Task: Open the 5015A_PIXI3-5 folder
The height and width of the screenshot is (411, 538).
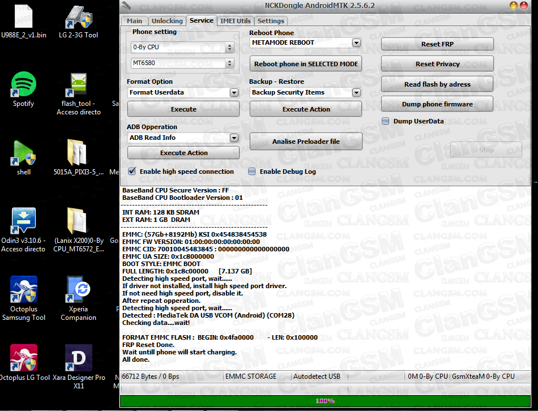Action: [x=78, y=157]
